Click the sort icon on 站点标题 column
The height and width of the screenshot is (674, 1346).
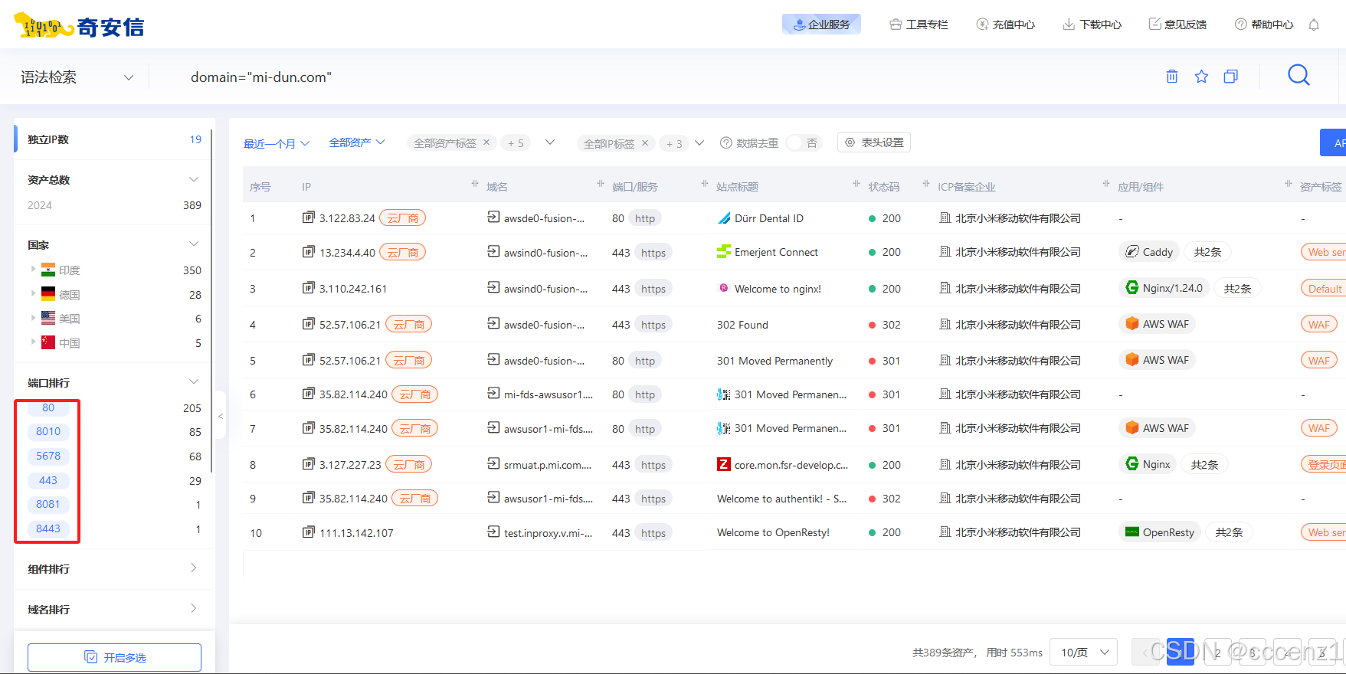coord(856,184)
